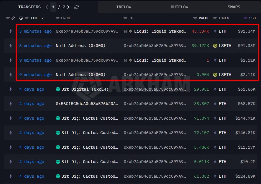The height and width of the screenshot is (184, 261).
Task: Open the filter icon in header left
Action: (8, 18)
